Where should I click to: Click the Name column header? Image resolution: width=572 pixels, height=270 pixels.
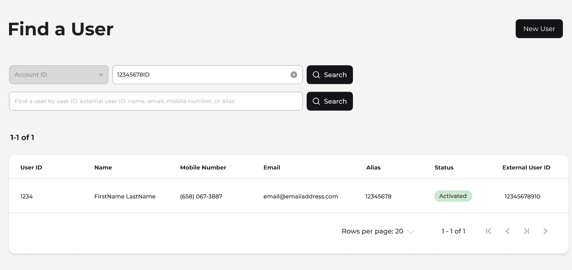103,167
